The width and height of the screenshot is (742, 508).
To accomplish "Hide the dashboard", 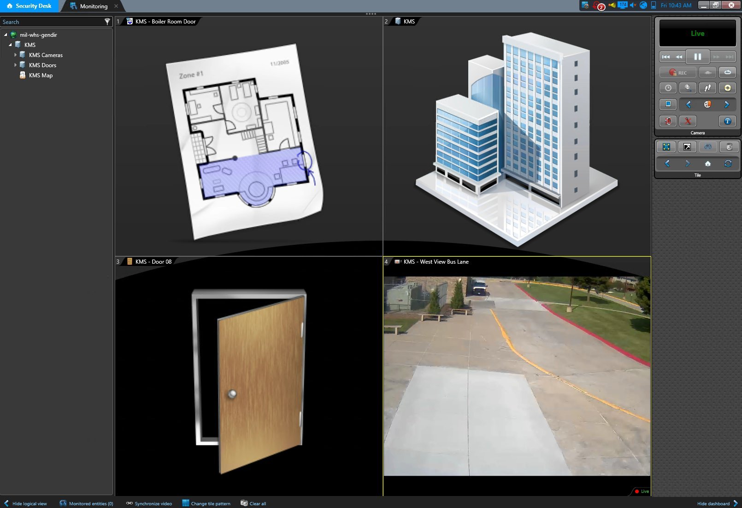I will 718,503.
